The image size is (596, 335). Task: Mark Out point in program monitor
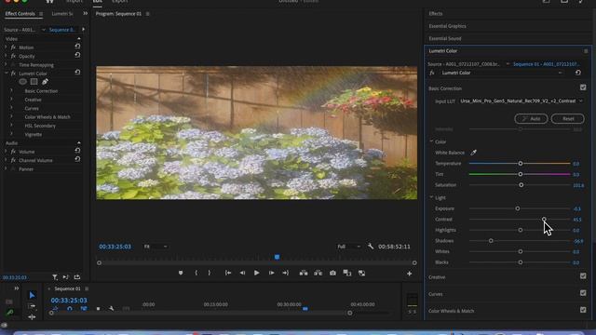pos(209,273)
